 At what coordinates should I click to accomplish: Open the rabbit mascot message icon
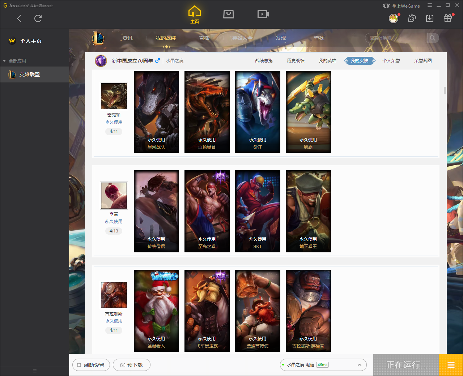412,18
